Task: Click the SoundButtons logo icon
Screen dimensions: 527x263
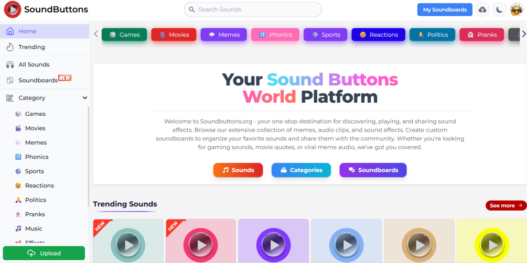Action: click(x=13, y=9)
